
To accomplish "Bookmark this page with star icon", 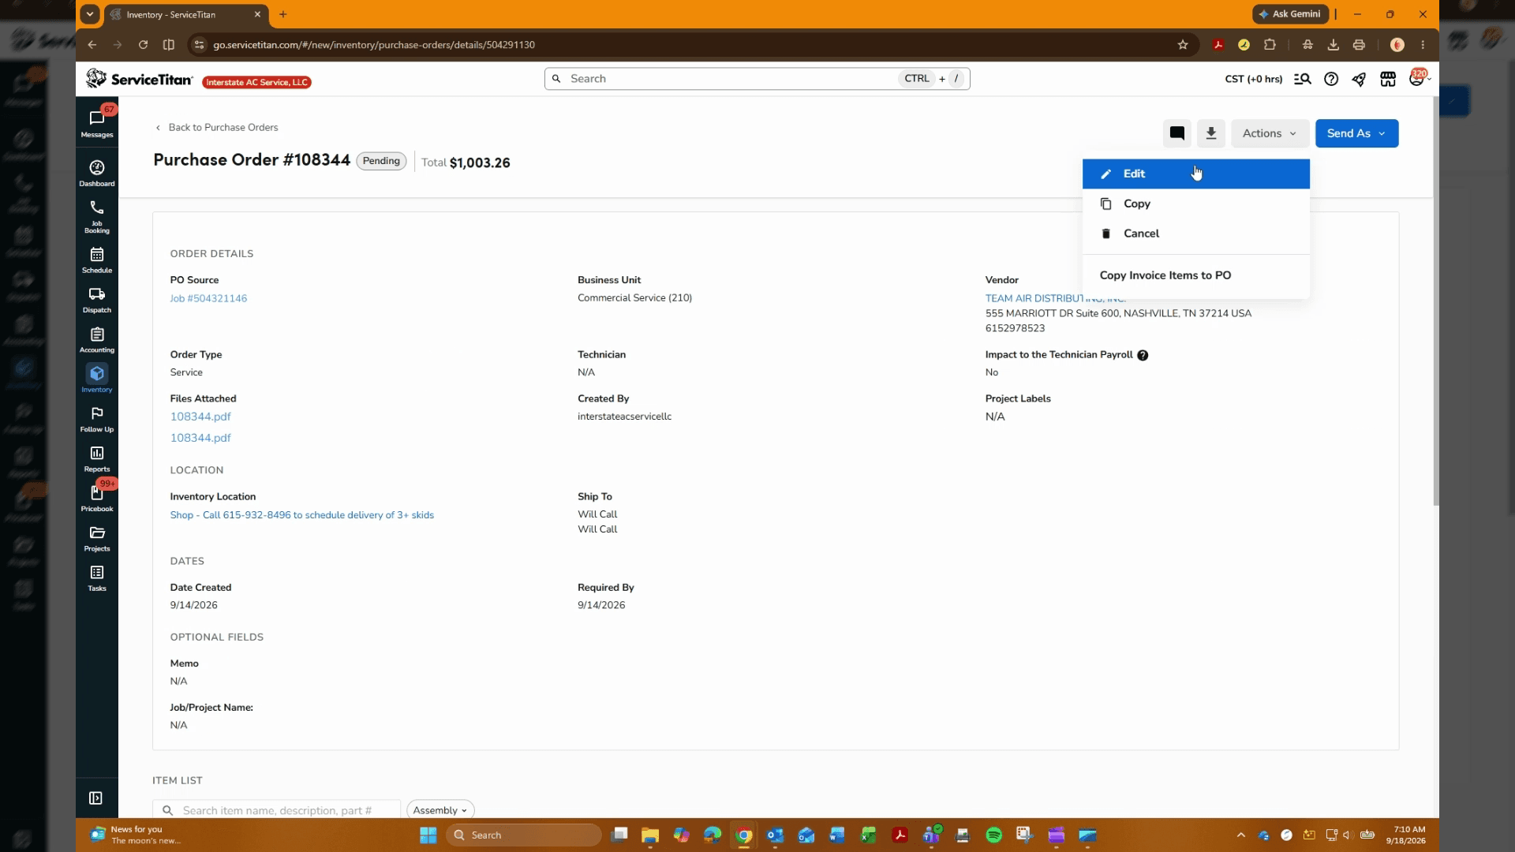I will click(1182, 45).
